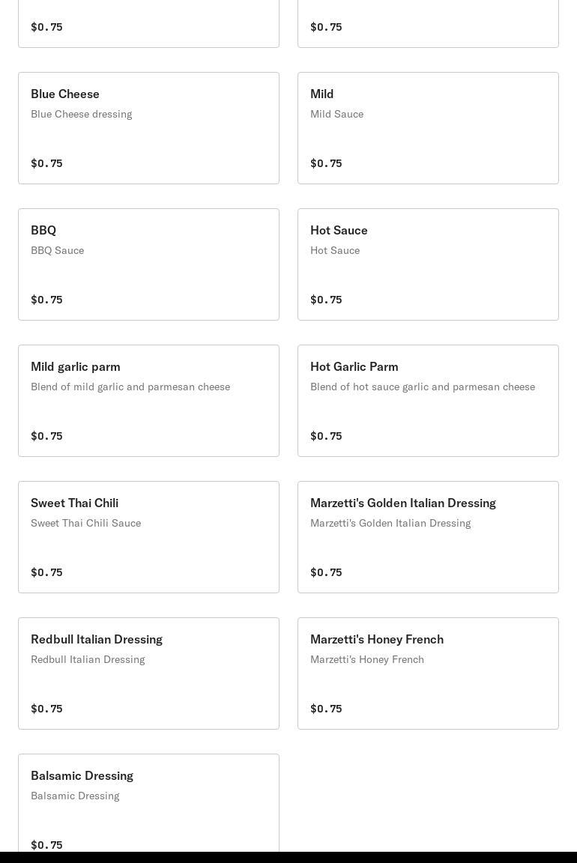Choose the Sweet Thai Chili card
577x863 pixels.
(x=148, y=537)
